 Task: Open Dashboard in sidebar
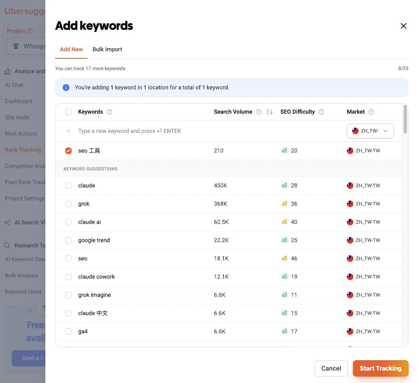(x=18, y=101)
